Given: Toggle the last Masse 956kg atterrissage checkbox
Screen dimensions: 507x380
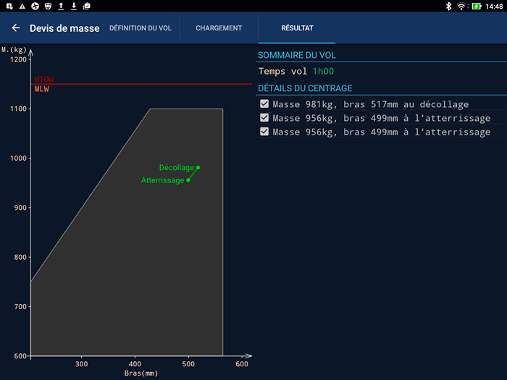Looking at the screenshot, I should (x=264, y=132).
